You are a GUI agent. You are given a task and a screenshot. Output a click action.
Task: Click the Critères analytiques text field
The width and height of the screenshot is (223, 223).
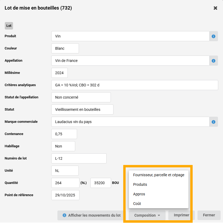(x=134, y=85)
